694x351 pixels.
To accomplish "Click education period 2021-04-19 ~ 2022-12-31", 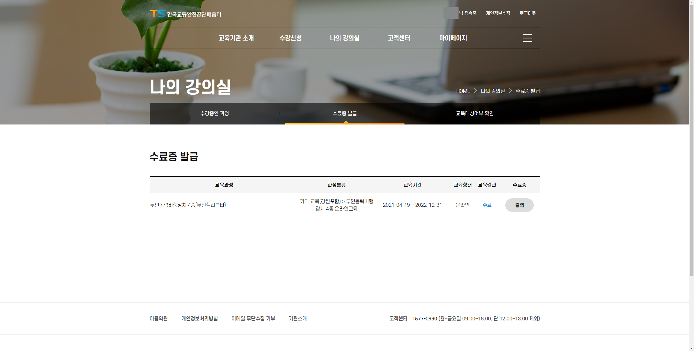I will pos(412,205).
